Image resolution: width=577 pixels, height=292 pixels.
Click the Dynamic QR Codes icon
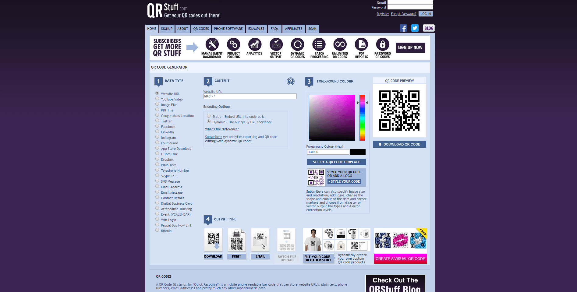(297, 44)
